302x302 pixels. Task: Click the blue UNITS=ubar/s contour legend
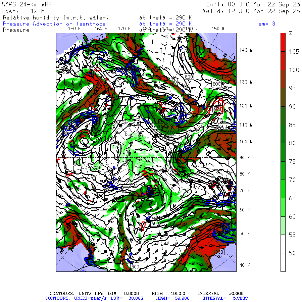point(91,298)
